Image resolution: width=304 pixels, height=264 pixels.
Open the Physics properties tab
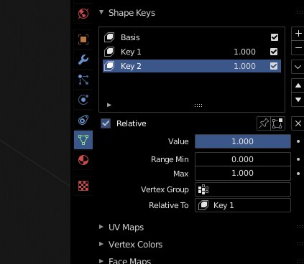point(83,100)
